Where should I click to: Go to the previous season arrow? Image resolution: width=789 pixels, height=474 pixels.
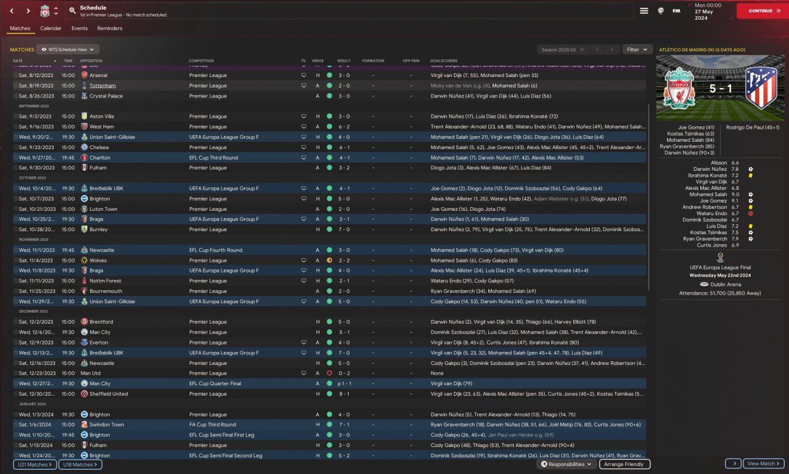click(x=597, y=49)
